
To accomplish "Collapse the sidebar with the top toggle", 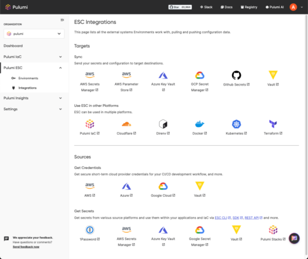I will pos(62,20).
